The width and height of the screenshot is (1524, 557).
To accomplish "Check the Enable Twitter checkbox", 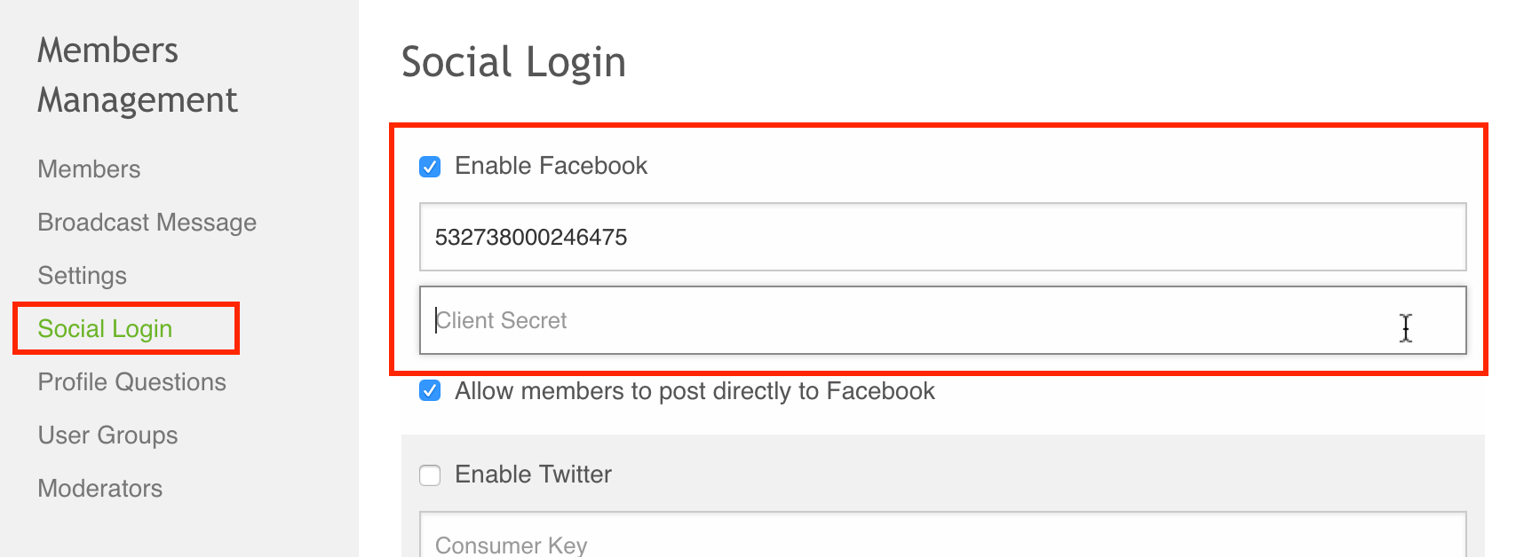I will 430,475.
